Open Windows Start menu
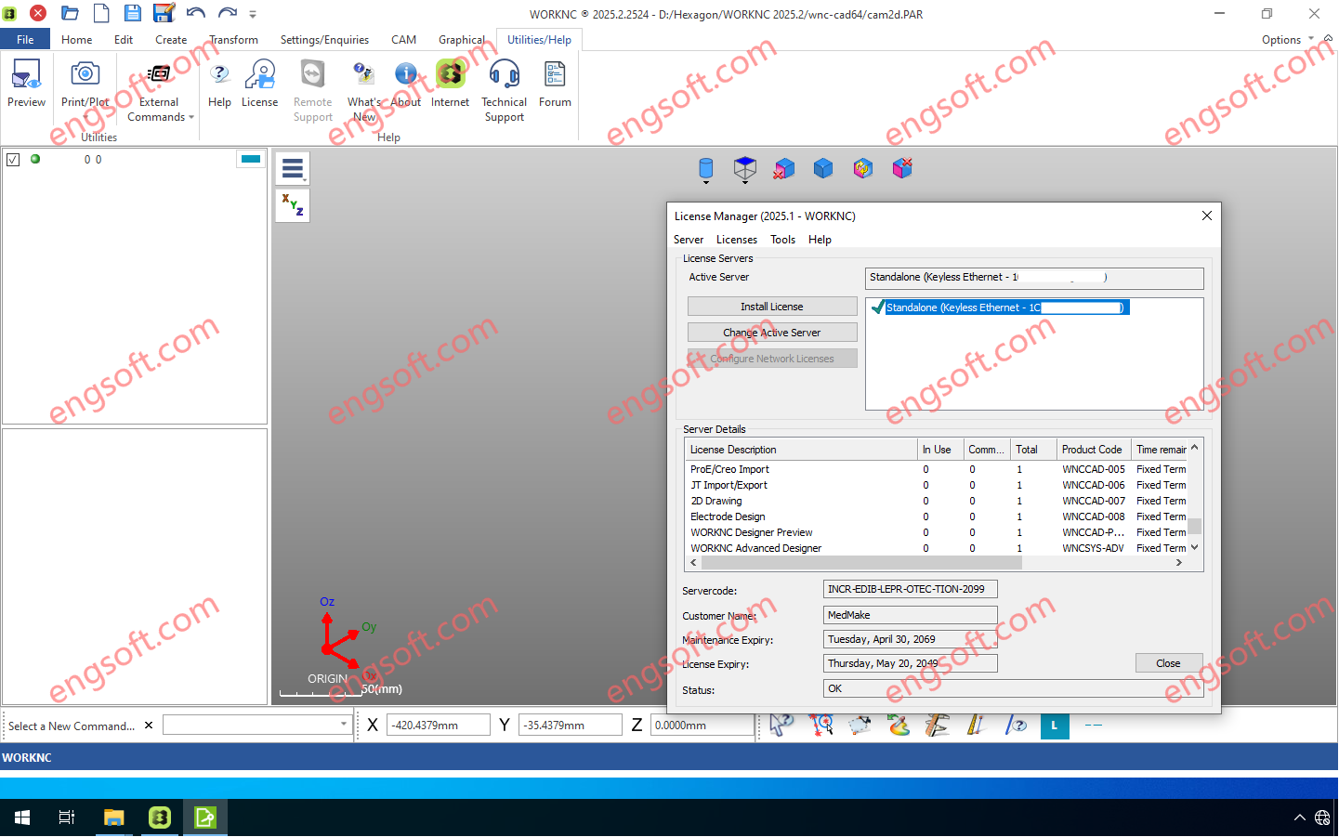 pos(22,817)
